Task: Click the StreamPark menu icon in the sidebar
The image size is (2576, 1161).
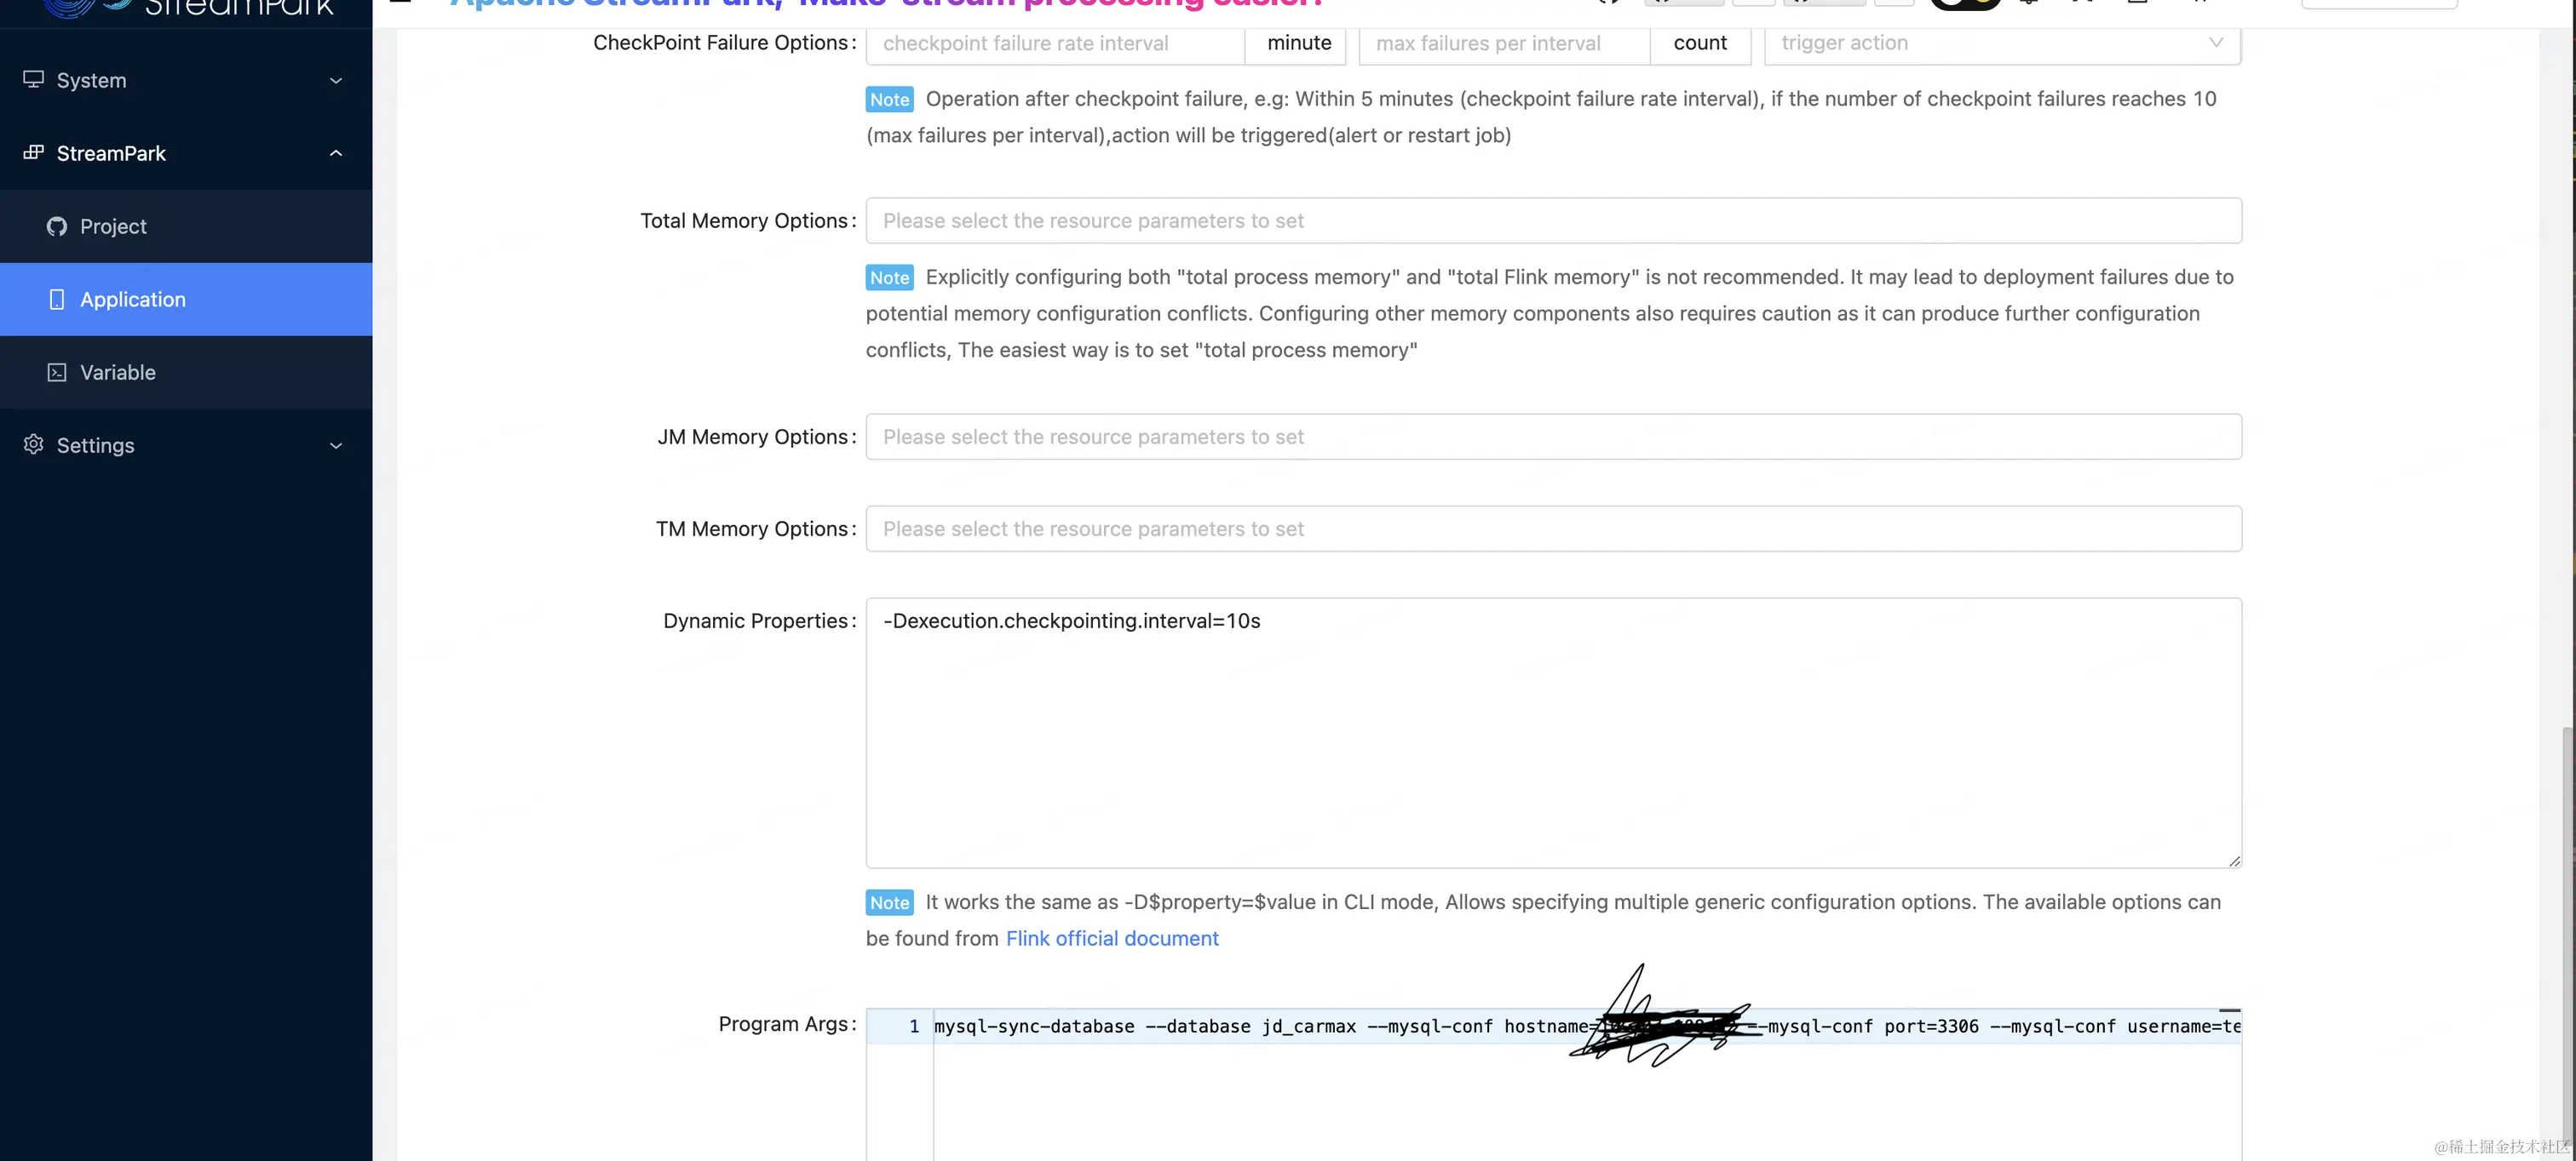Action: pos(34,152)
